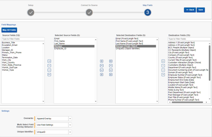Move the selected source field to the top
Screen dimensions: 212x137
point(102,61)
